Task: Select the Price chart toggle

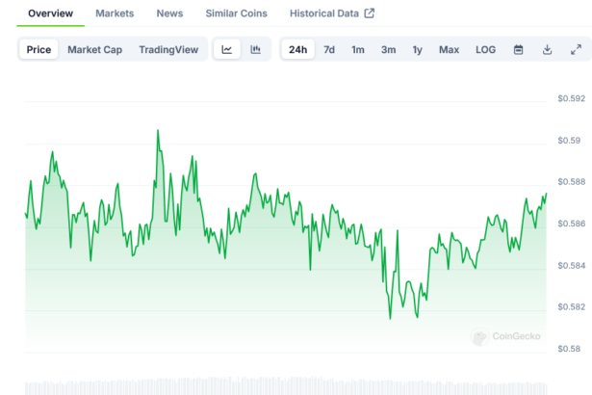Action: click(x=39, y=49)
